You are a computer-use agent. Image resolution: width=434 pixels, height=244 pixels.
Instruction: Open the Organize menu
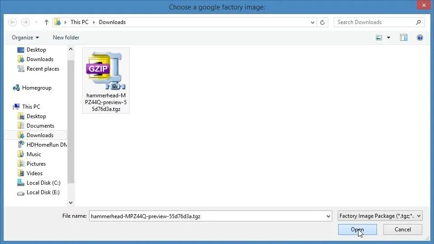coord(25,38)
